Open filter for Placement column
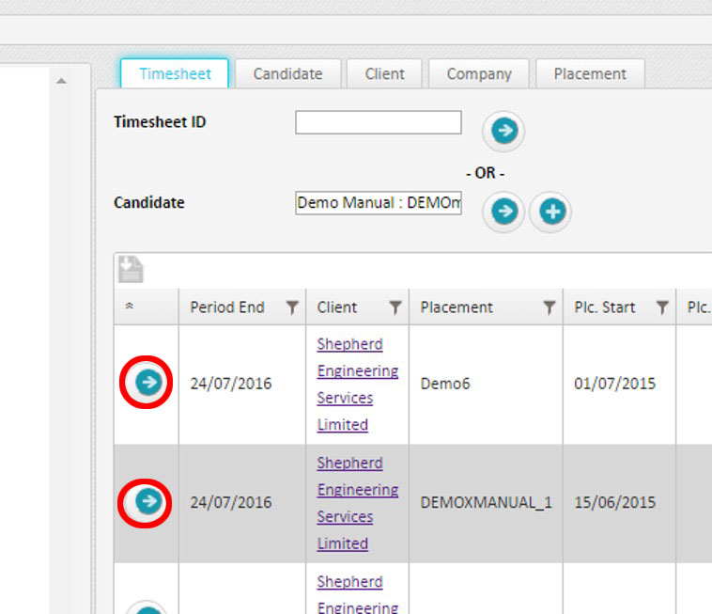The height and width of the screenshot is (614, 712). pyautogui.click(x=549, y=307)
